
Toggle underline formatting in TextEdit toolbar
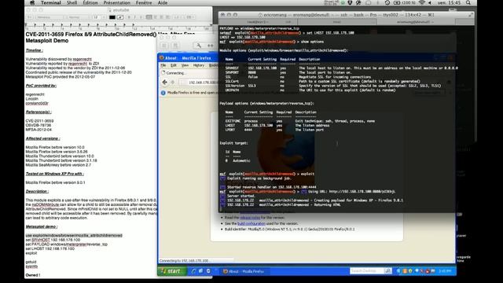(141, 17)
